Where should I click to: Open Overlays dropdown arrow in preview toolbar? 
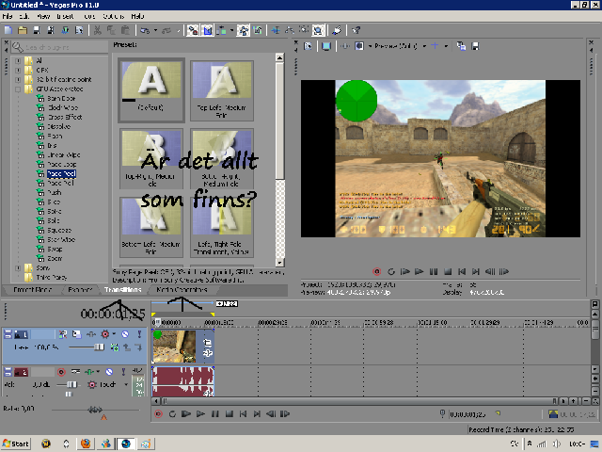pyautogui.click(x=446, y=46)
